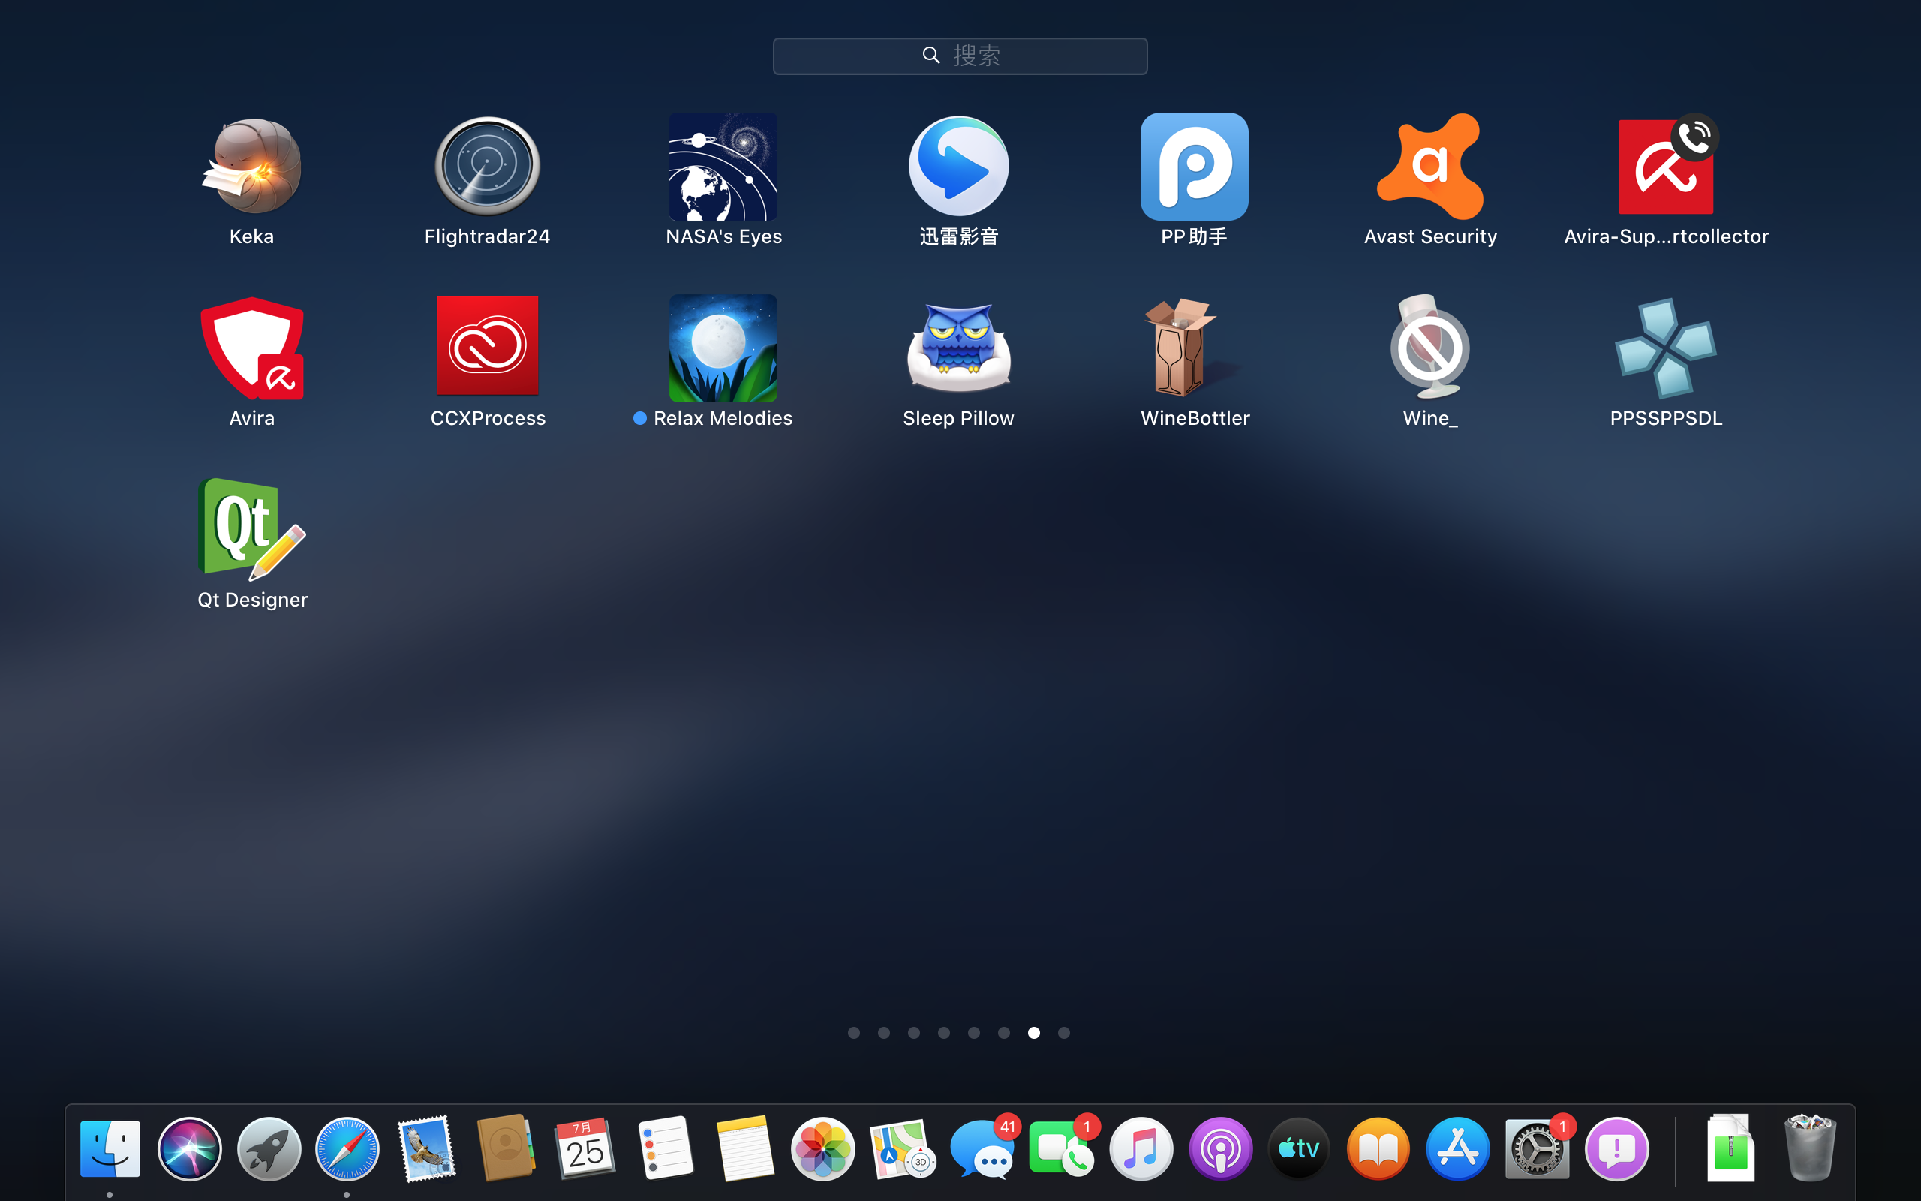Open Books in the Dock
This screenshot has height=1201, width=1921.
point(1378,1148)
